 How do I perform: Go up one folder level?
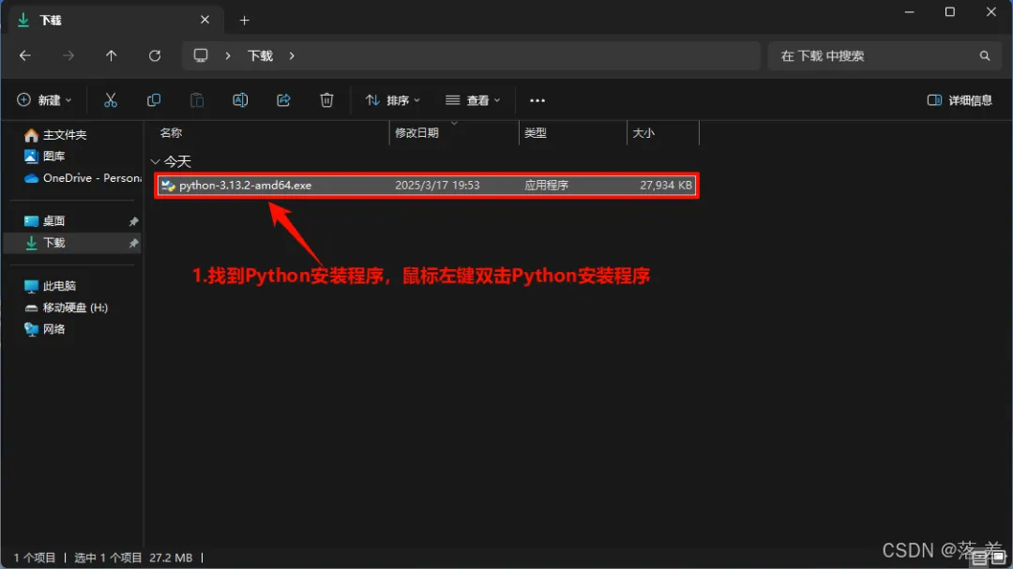click(111, 56)
